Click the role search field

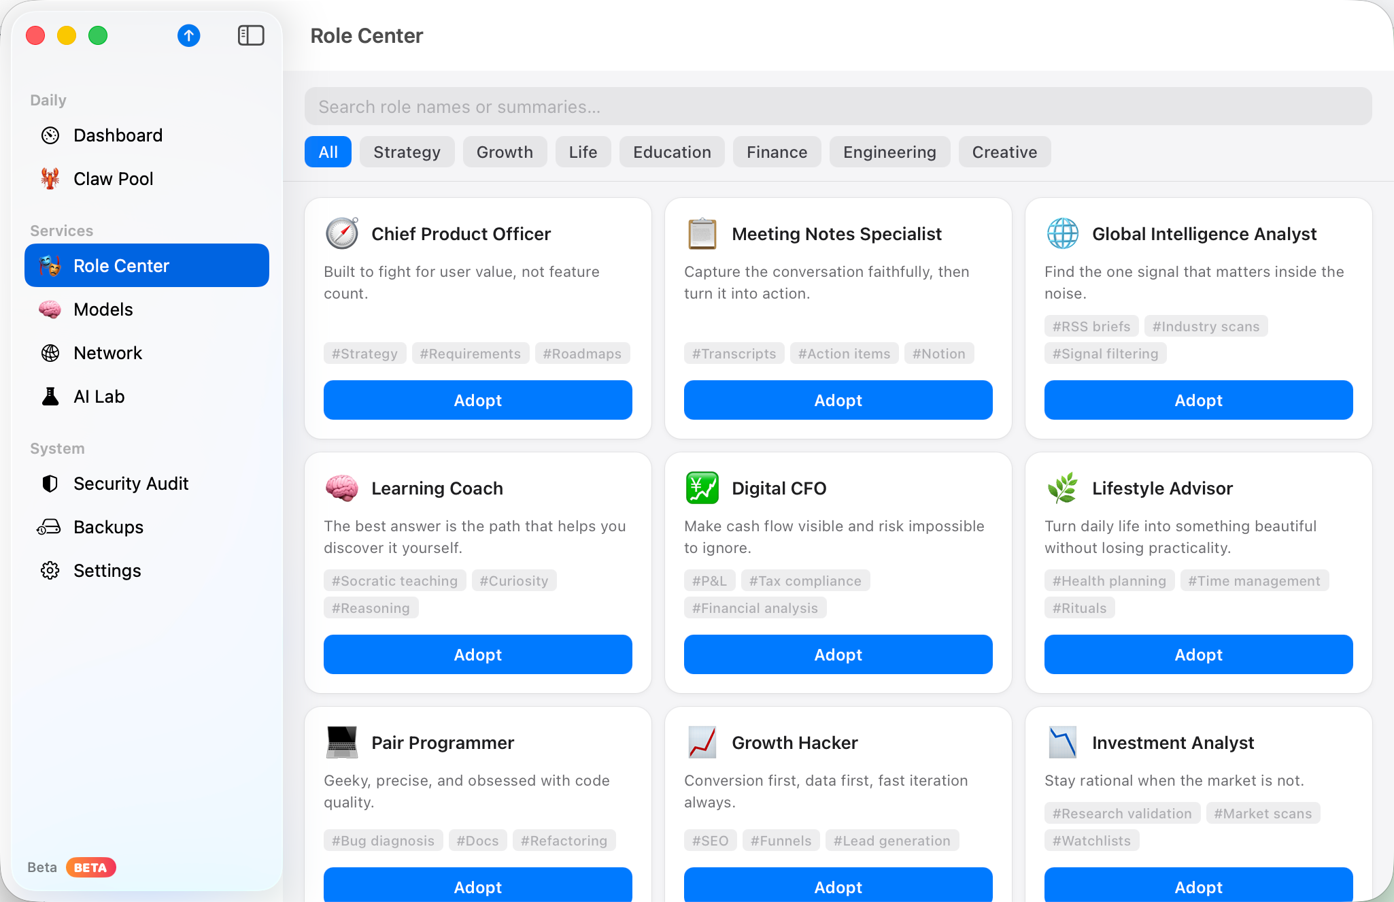click(x=838, y=106)
